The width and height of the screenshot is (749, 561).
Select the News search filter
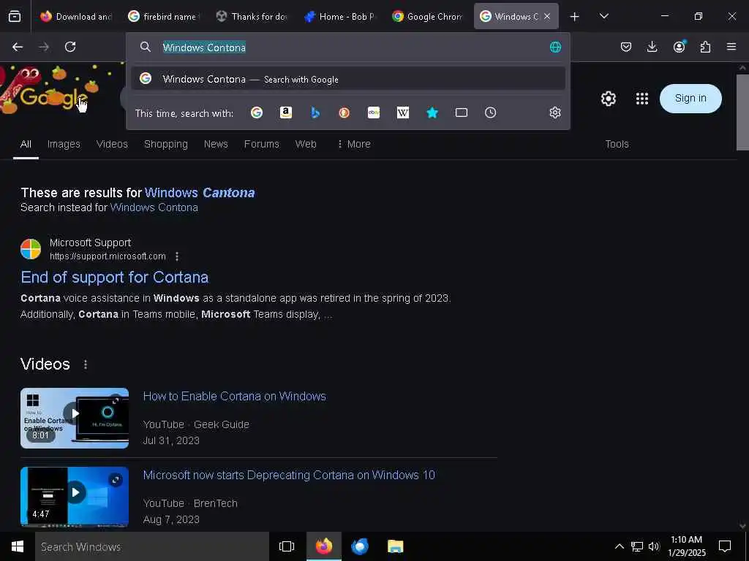[x=216, y=144]
